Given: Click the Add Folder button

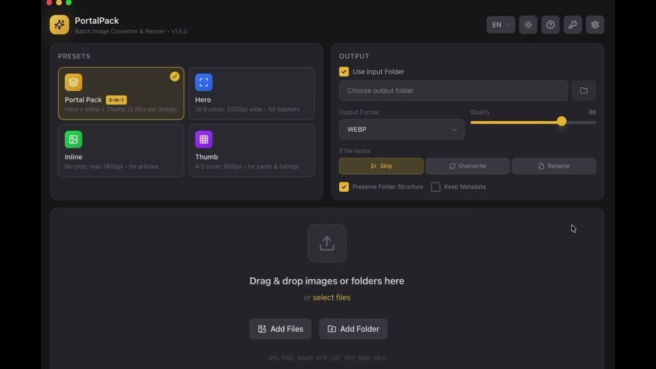Looking at the screenshot, I should point(353,329).
